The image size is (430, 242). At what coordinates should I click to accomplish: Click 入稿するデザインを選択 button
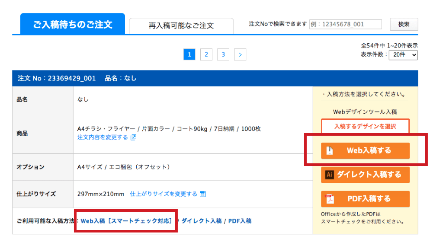point(365,127)
